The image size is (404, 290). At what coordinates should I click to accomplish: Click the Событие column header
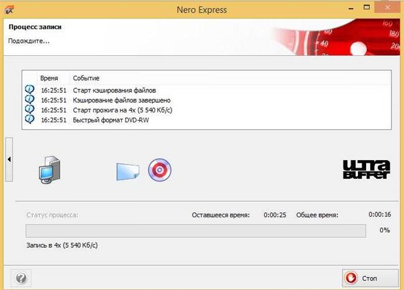click(x=230, y=78)
